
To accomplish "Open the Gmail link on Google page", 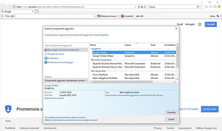I will click(180, 24).
